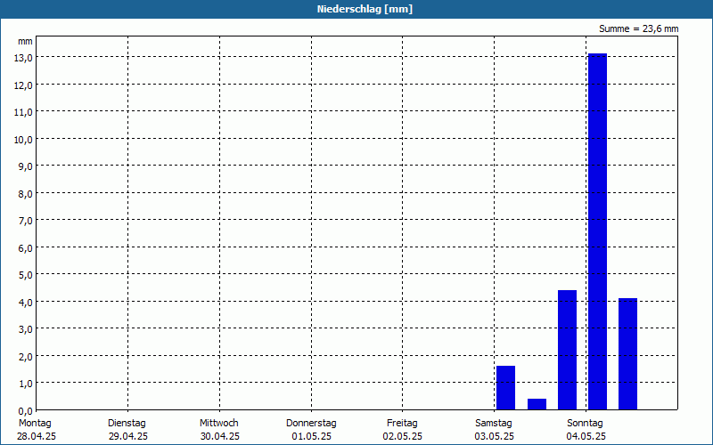The width and height of the screenshot is (713, 445).
Task: Click the 10,0 y-axis tick label
Action: [23, 140]
